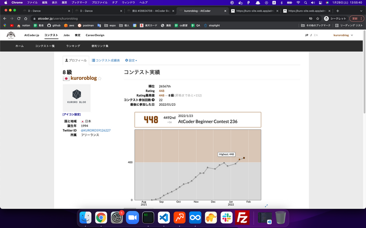Open the notion bookmark

pos(23,25)
